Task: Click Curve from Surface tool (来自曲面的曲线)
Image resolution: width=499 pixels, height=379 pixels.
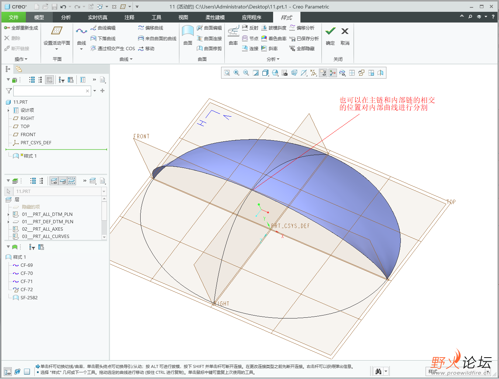Action: click(x=157, y=38)
